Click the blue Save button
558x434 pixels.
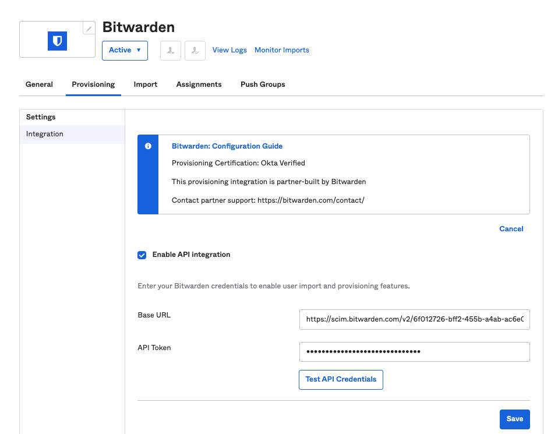click(514, 419)
